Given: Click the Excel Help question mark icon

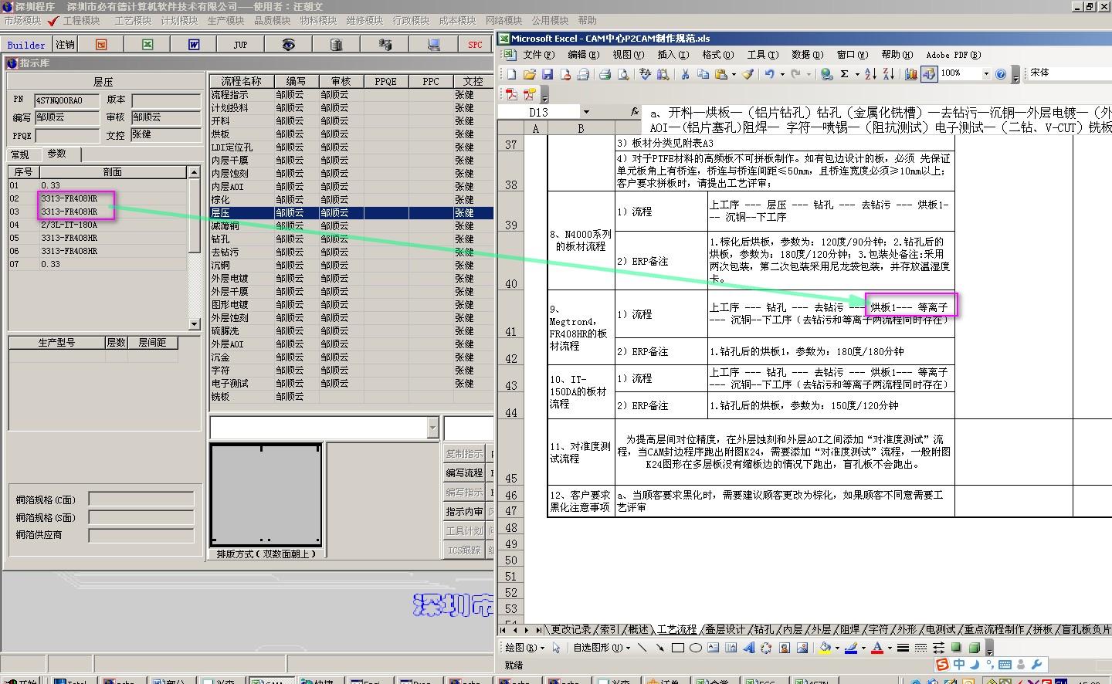Looking at the screenshot, I should 1001,74.
